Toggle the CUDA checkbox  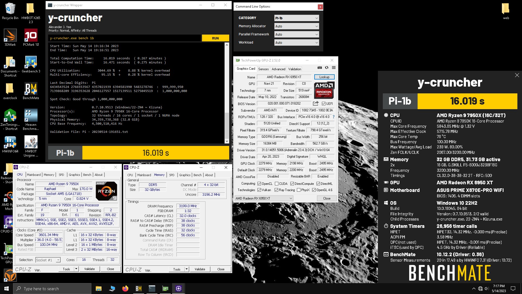276,184
